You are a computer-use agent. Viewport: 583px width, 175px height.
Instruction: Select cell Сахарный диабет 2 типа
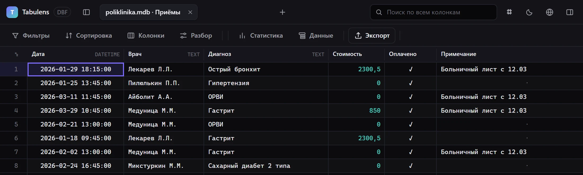click(266, 166)
